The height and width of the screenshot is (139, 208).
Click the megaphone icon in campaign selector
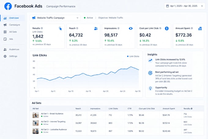coord(34,18)
